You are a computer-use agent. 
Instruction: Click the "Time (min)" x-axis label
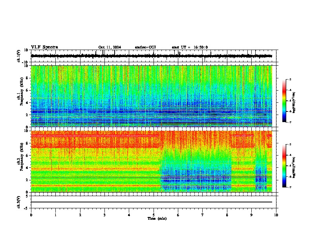coord(157,219)
